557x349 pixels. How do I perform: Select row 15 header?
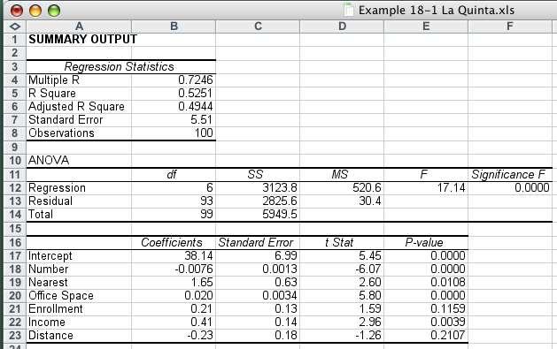coord(14,229)
